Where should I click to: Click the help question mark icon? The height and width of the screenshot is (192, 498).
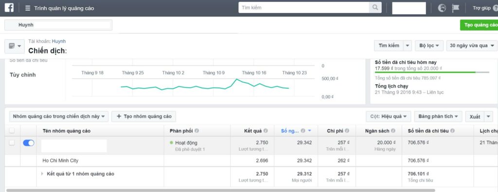click(496, 8)
